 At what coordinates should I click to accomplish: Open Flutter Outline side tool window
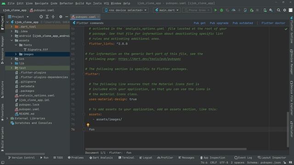tap(292, 30)
